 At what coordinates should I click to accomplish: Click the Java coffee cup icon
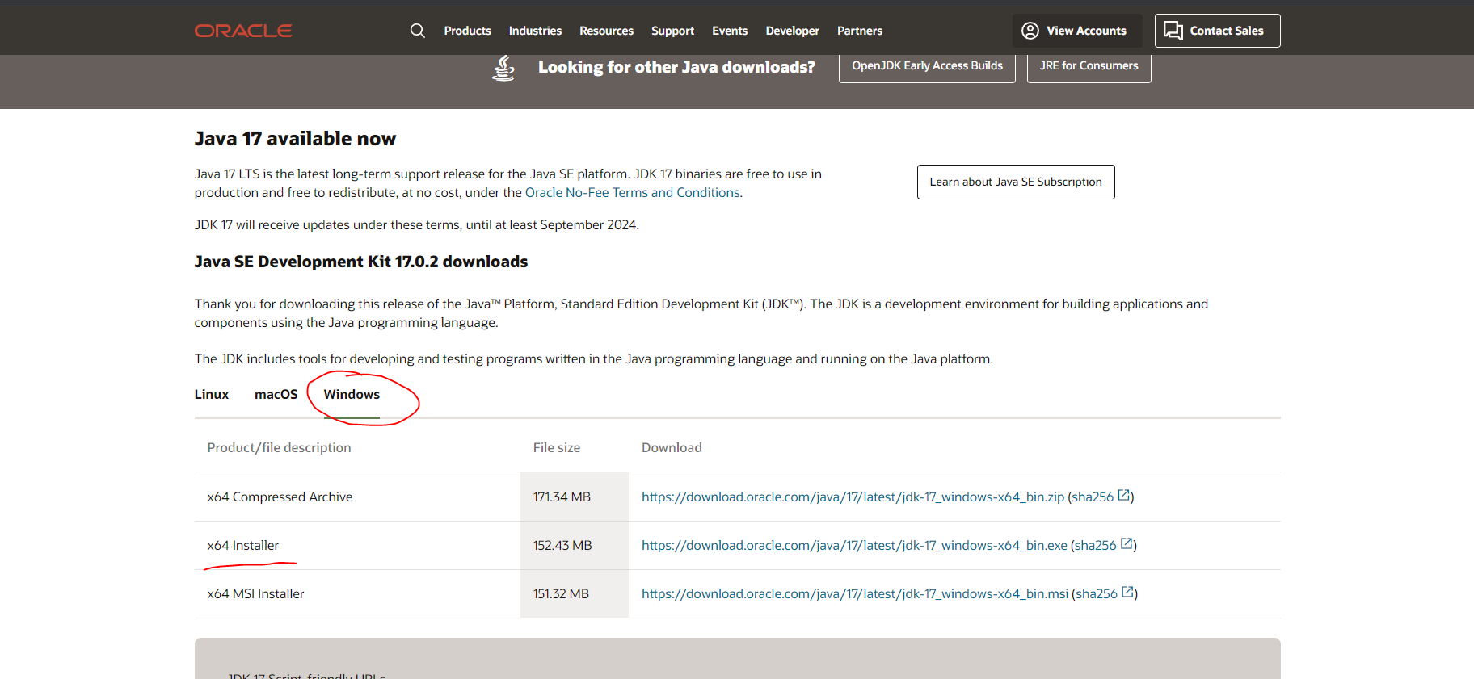point(503,68)
